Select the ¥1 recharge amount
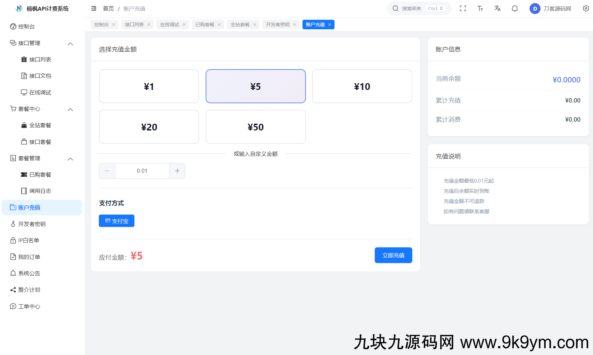 click(149, 86)
